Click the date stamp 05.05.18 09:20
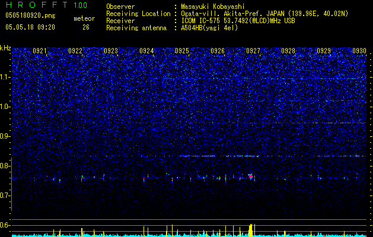This screenshot has width=373, height=237. pos(30,27)
